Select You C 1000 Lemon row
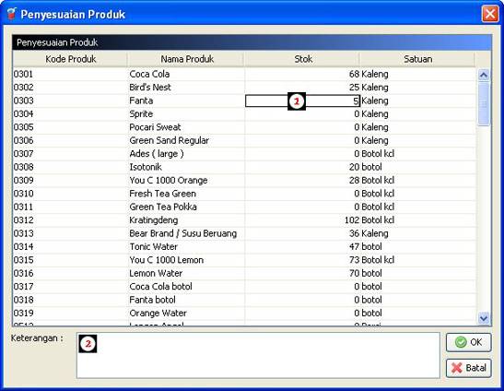This screenshot has height=391, width=504. point(244,260)
